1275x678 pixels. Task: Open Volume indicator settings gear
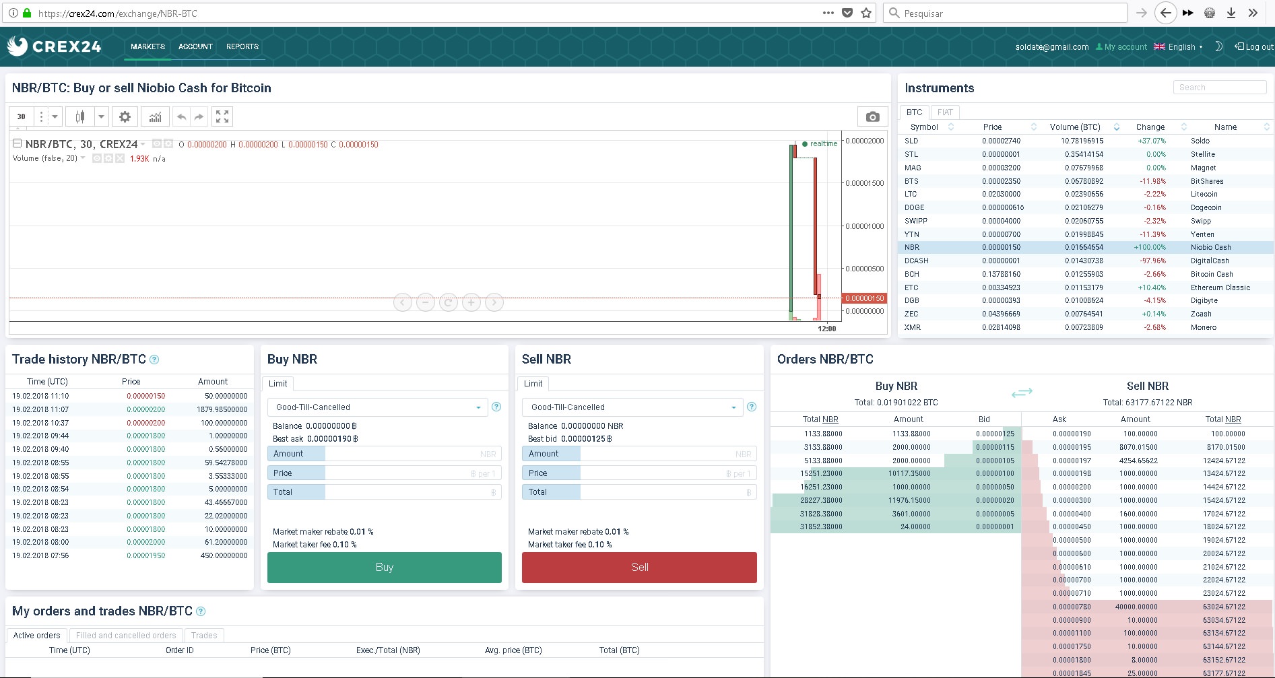[x=108, y=158]
